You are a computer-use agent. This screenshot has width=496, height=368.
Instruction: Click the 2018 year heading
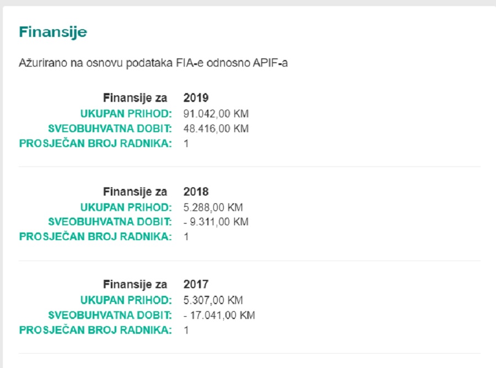tap(196, 192)
